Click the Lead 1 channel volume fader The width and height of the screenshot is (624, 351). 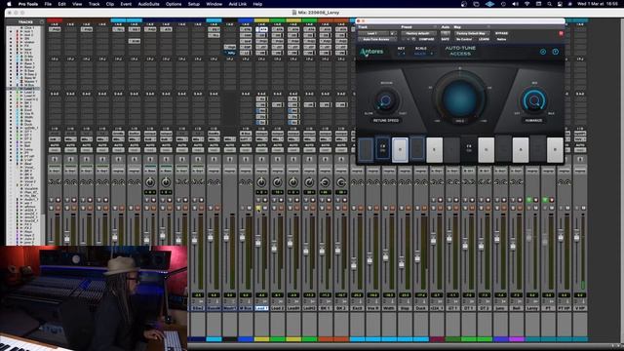pyautogui.click(x=258, y=242)
